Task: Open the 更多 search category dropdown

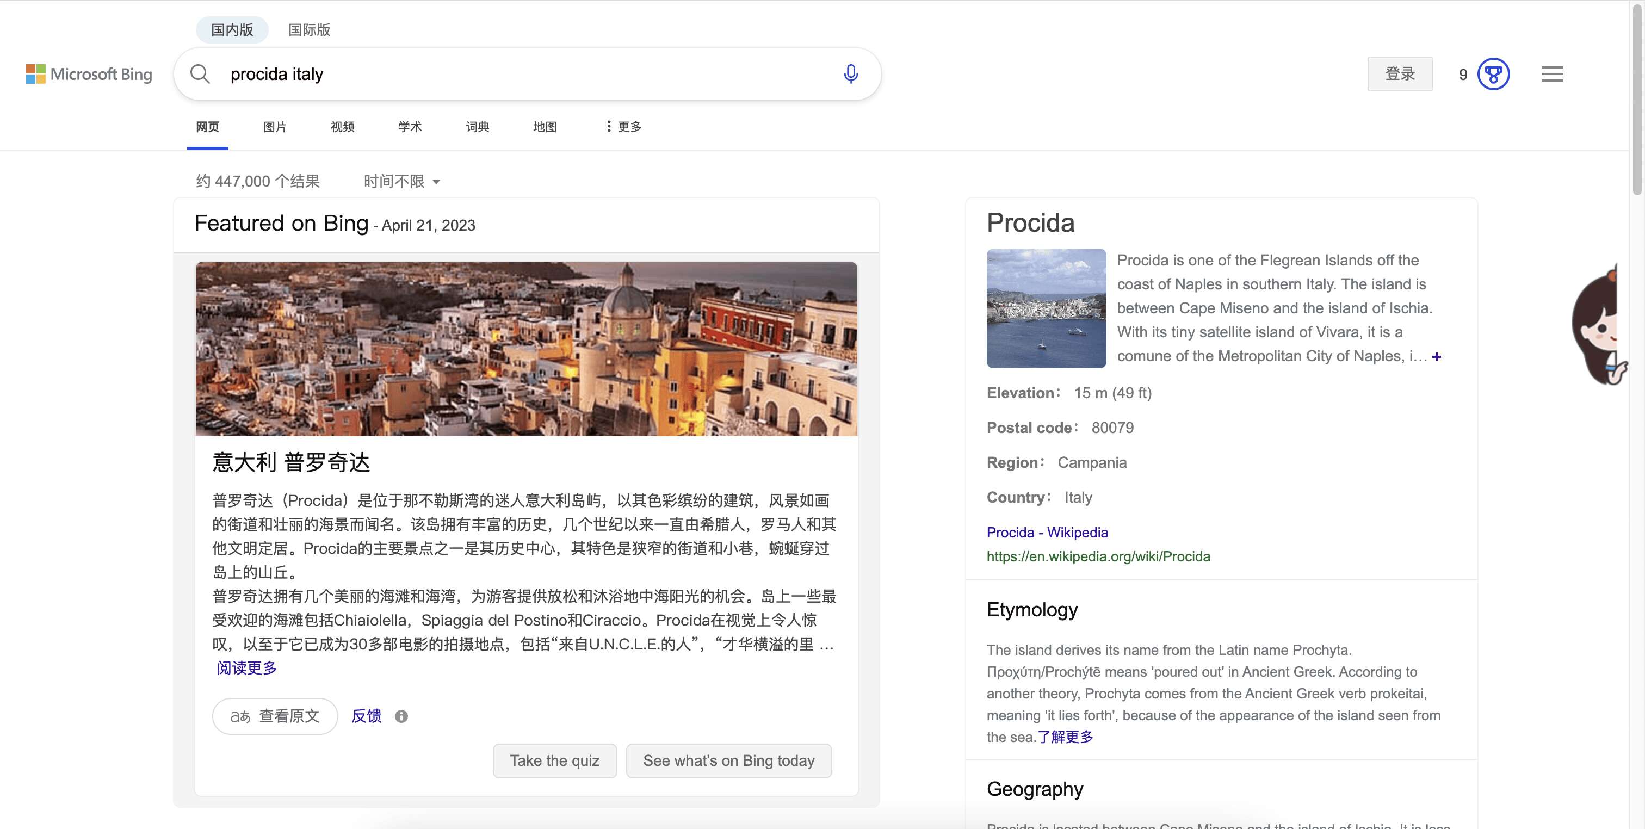Action: 623,126
